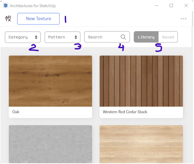This screenshot has height=164, width=194.
Task: Select the Oak texture thumbnail
Action: (x=50, y=81)
